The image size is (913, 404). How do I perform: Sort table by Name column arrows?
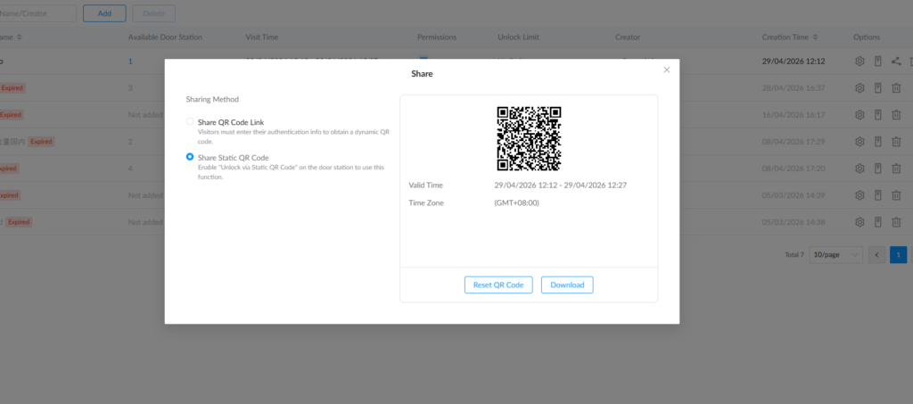(x=20, y=37)
